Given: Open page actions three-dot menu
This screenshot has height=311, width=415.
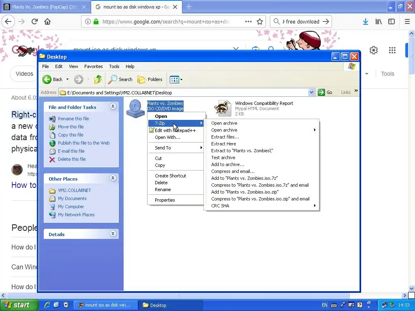Looking at the screenshot, I should coord(248,21).
